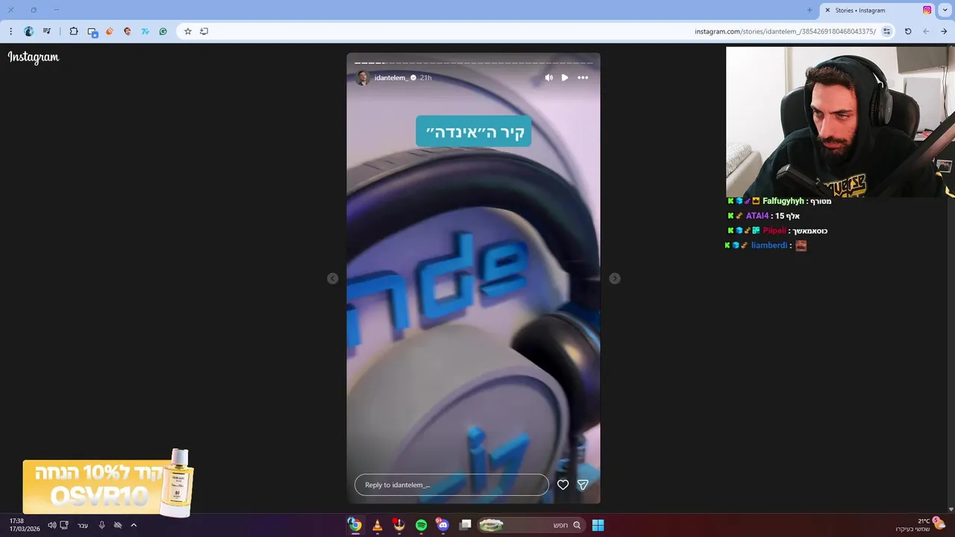Click Pilpeli chat username
Viewport: 955px width, 537px height.
(x=774, y=230)
